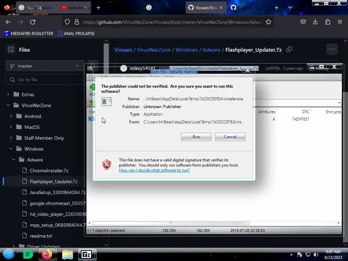This screenshot has width=348, height=261.
Task: Open File Explorer from the taskbar
Action: click(68, 254)
